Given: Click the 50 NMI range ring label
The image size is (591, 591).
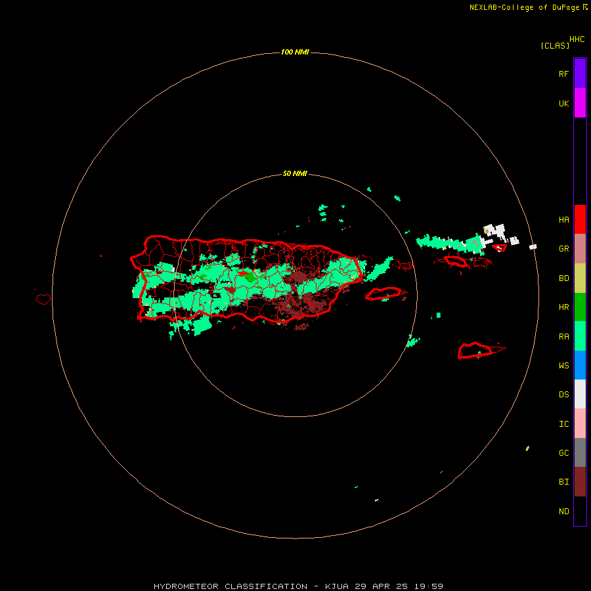Looking at the screenshot, I should (295, 174).
